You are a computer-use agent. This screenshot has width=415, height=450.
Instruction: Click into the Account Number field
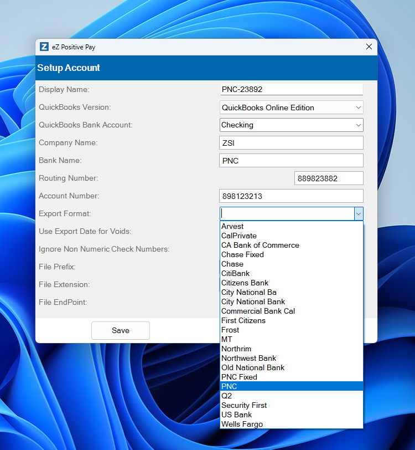[x=291, y=196]
